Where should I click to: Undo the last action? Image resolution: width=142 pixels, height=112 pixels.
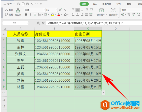32,4
